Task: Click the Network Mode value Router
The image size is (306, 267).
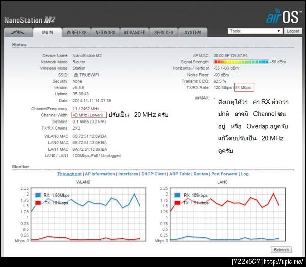Action: [x=79, y=62]
